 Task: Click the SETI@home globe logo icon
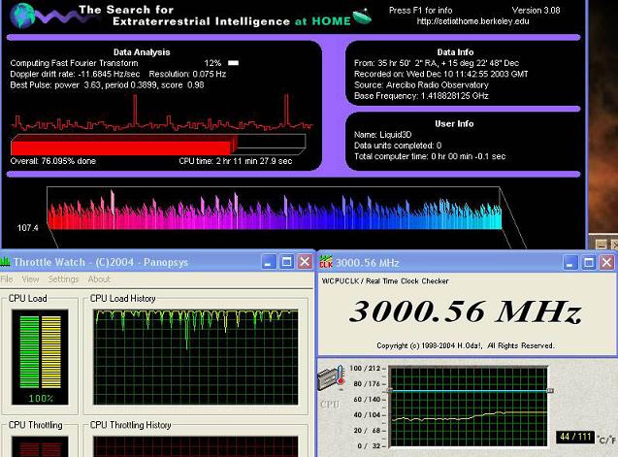pyautogui.click(x=21, y=16)
